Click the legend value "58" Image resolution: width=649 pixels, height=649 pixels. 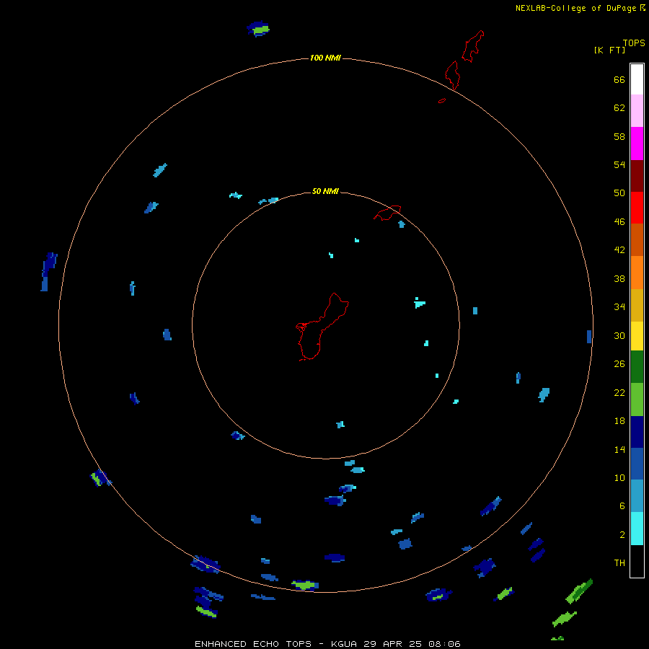pyautogui.click(x=619, y=136)
